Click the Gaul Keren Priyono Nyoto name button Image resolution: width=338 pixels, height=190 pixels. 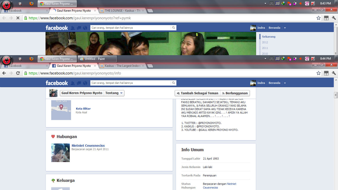(x=82, y=93)
